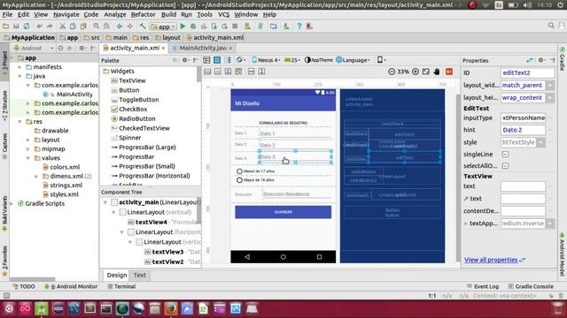Switch to the Text editor tab

coord(140,275)
